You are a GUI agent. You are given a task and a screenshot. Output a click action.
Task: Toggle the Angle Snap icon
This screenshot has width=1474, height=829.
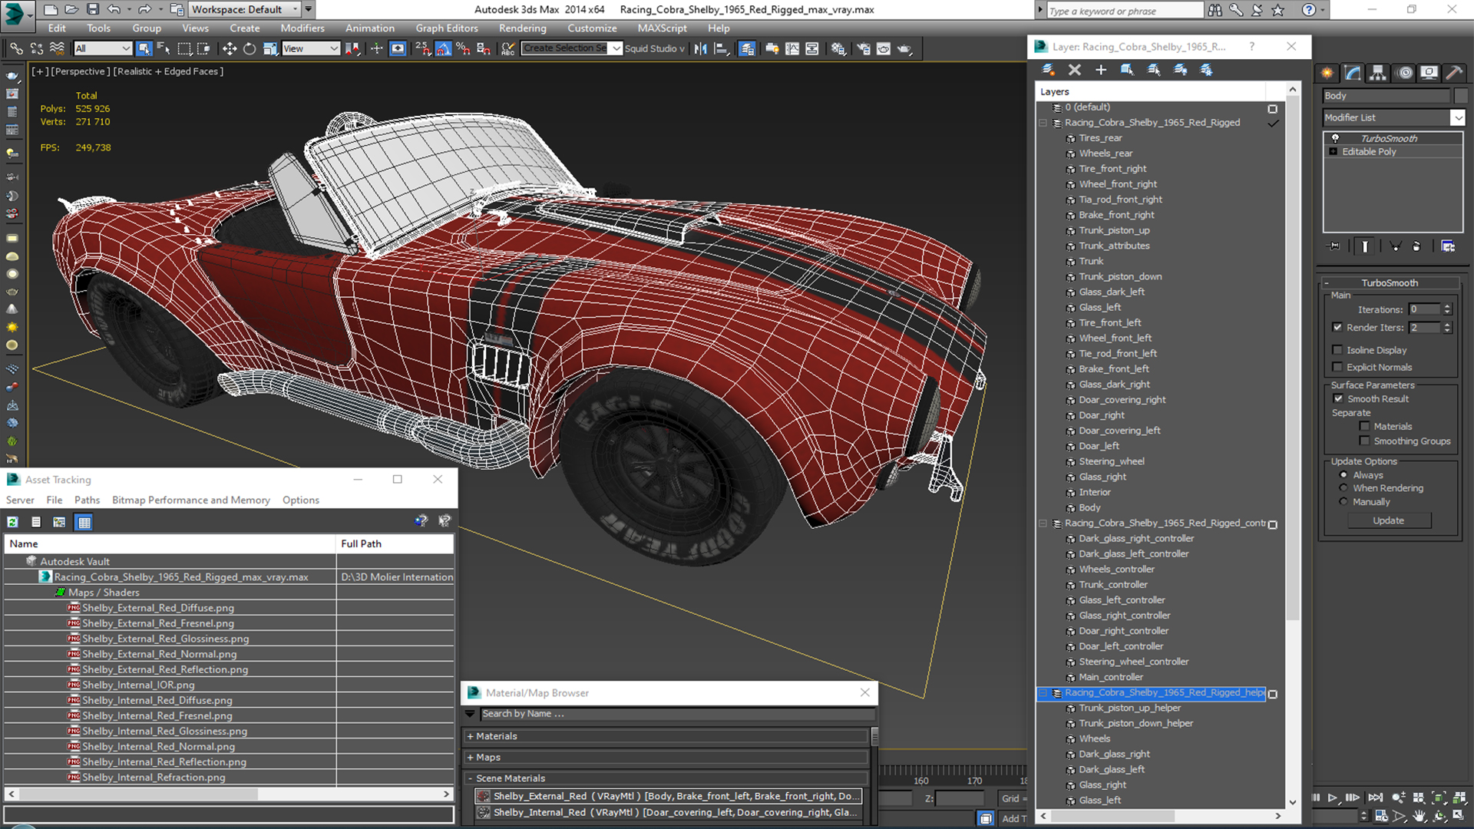[x=443, y=48]
